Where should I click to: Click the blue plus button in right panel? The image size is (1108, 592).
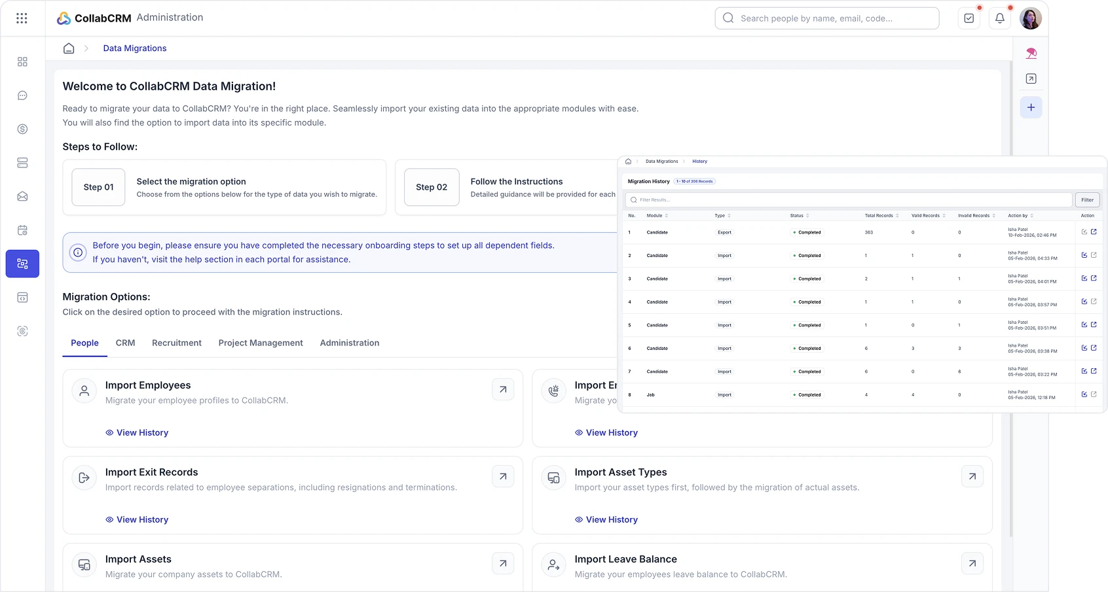pos(1031,107)
